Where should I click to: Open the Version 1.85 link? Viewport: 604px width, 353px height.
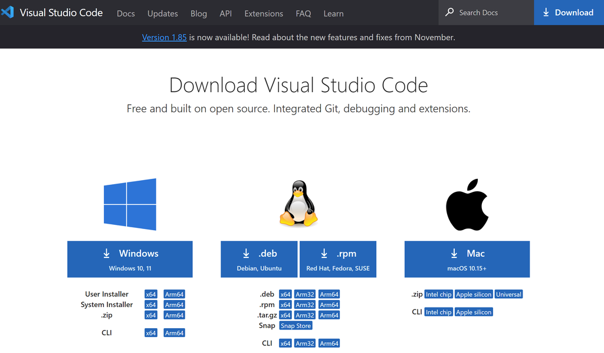tap(164, 37)
